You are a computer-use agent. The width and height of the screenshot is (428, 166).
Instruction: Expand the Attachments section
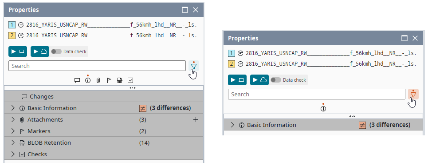[x=12, y=119]
